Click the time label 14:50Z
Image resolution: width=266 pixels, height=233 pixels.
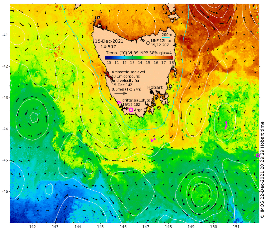108,47
